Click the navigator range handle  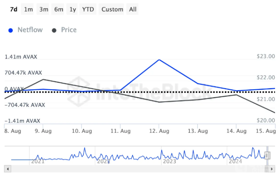[x=267, y=155]
